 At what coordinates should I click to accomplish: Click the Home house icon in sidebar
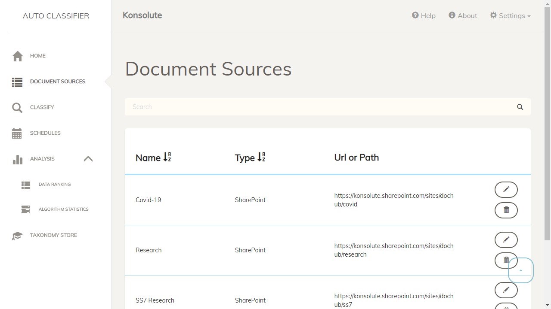point(17,56)
